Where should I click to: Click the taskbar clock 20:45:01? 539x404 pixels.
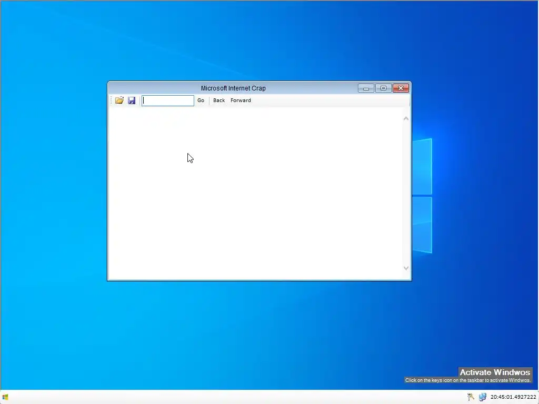(513, 397)
